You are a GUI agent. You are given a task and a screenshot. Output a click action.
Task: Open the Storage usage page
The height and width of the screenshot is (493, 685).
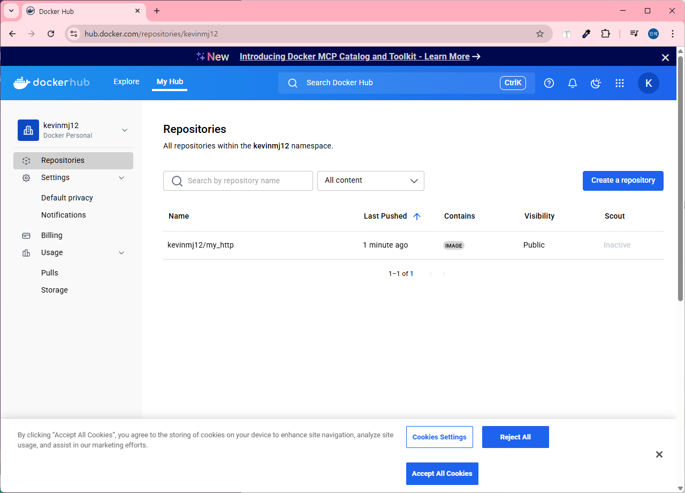(x=55, y=290)
